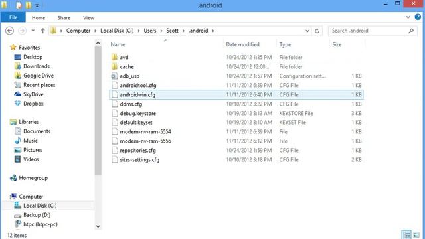Click navigation pane scroll down arrow
425x239 pixels.
[x=98, y=226]
